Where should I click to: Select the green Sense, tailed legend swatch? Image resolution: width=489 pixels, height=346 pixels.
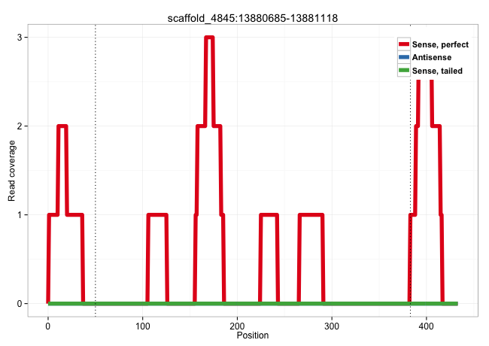(404, 70)
